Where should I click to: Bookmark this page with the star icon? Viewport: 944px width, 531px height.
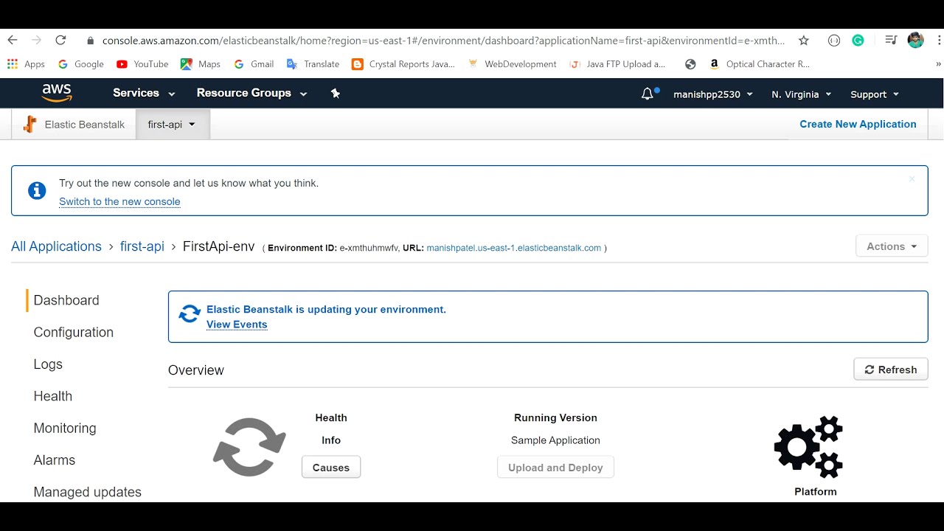point(804,41)
